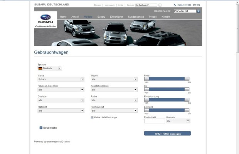239x154 pixels.
Task: Click the Subaru logo
Action: (45, 20)
